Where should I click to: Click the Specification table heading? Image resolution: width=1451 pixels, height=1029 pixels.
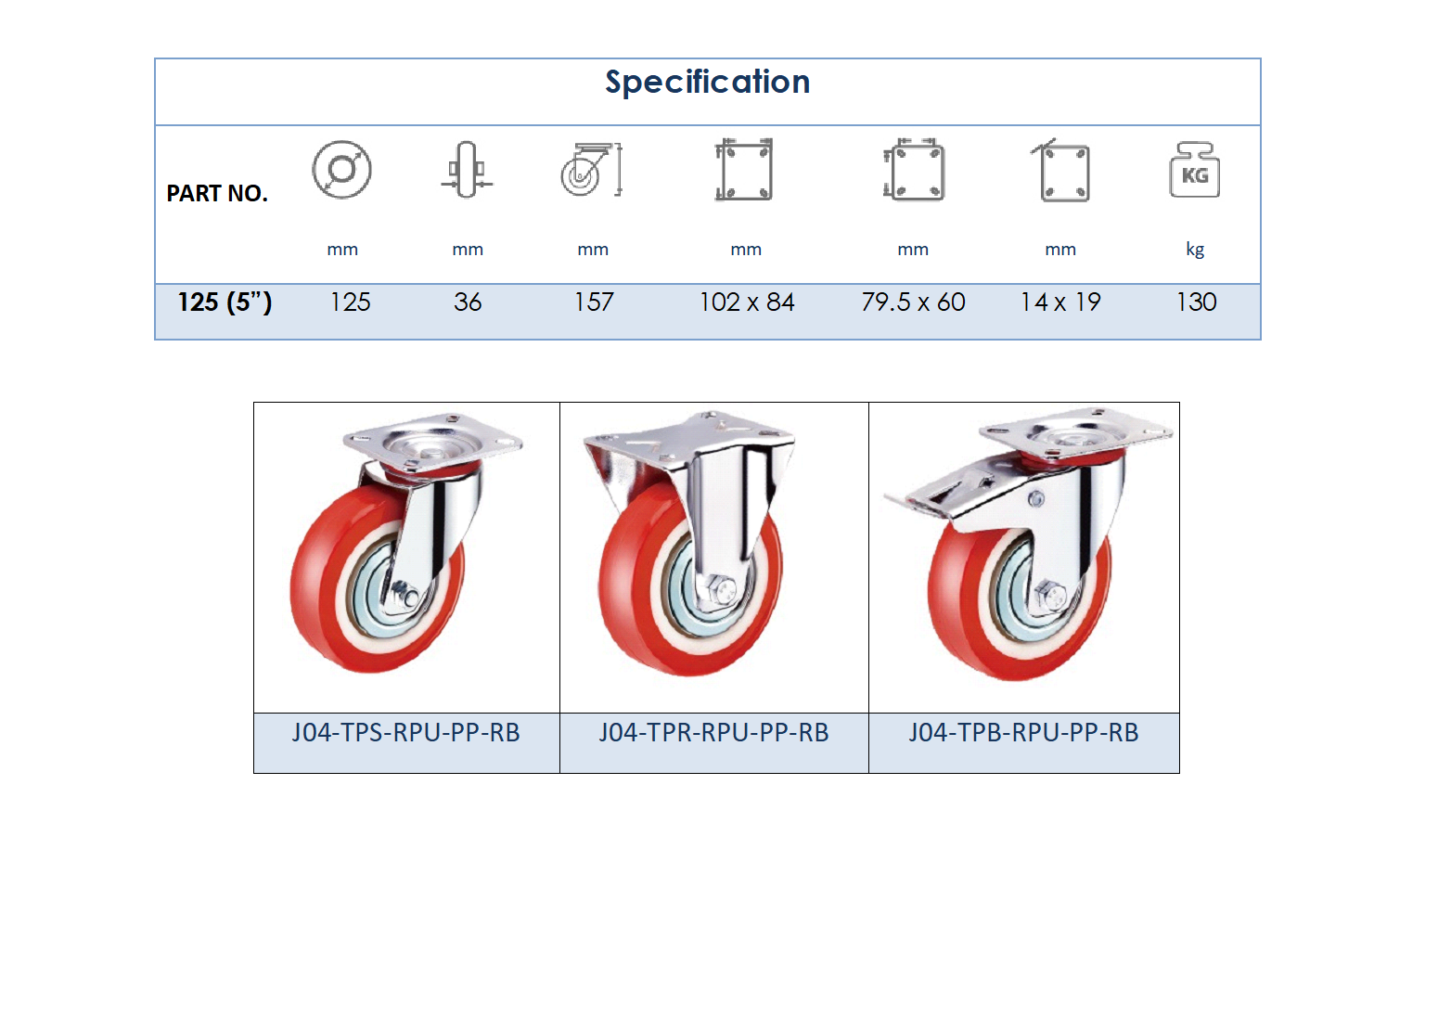(x=708, y=82)
